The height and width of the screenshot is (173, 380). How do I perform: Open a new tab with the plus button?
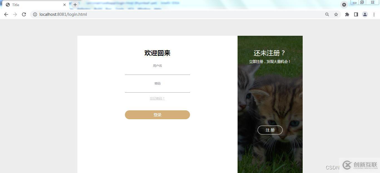pyautogui.click(x=75, y=5)
